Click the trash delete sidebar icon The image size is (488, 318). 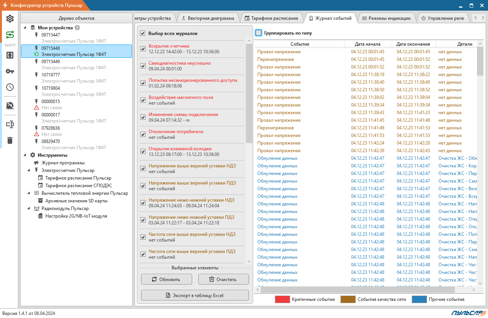coord(10,140)
